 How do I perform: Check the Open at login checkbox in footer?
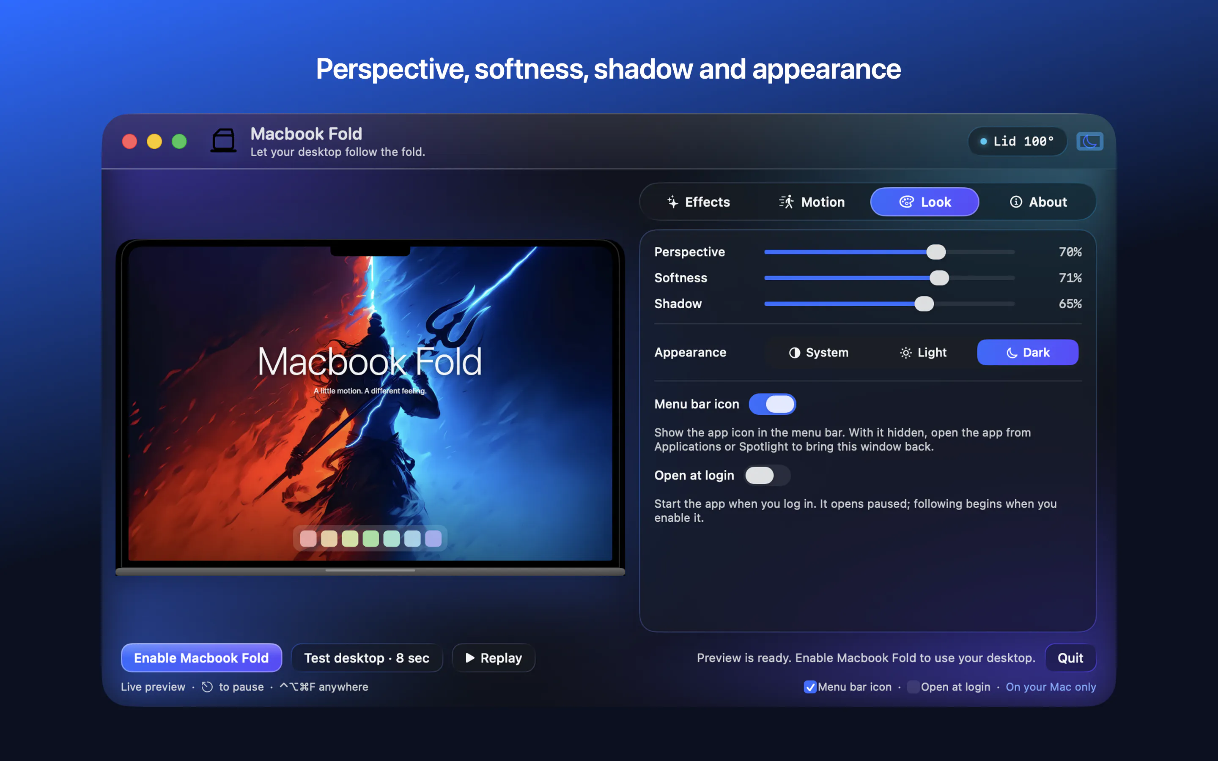tap(913, 687)
